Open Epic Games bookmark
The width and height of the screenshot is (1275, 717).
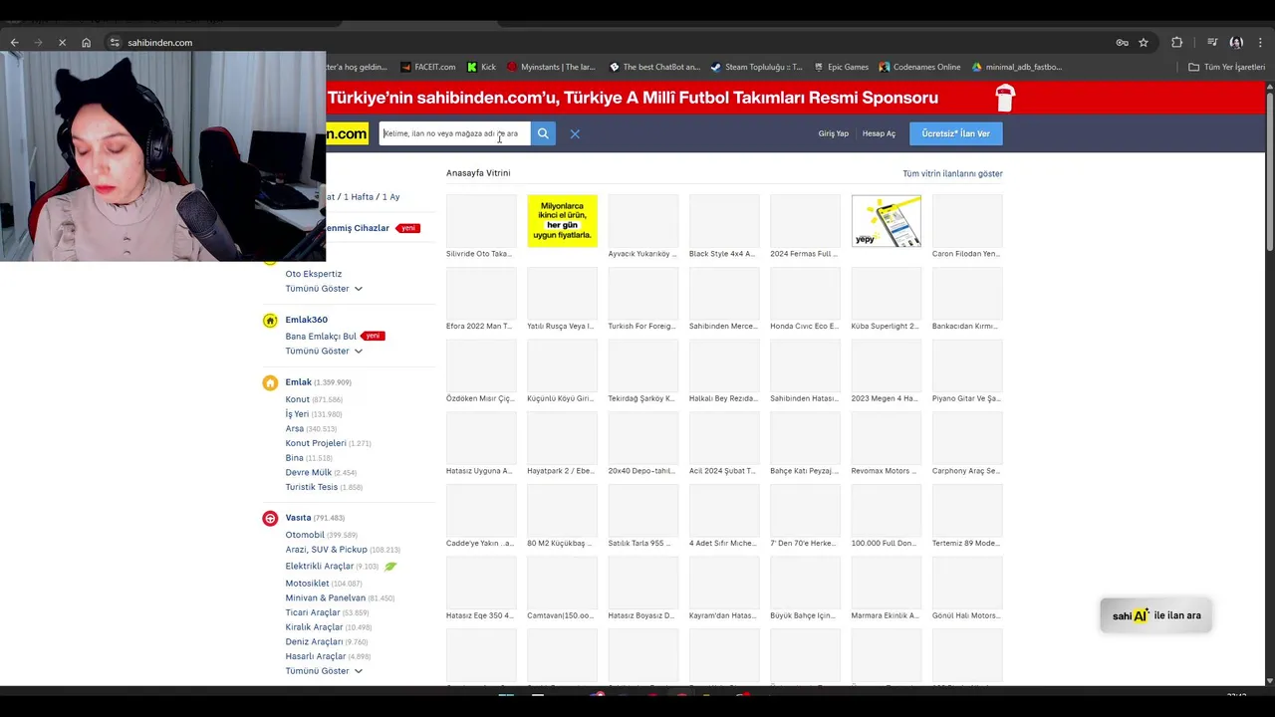pyautogui.click(x=841, y=67)
